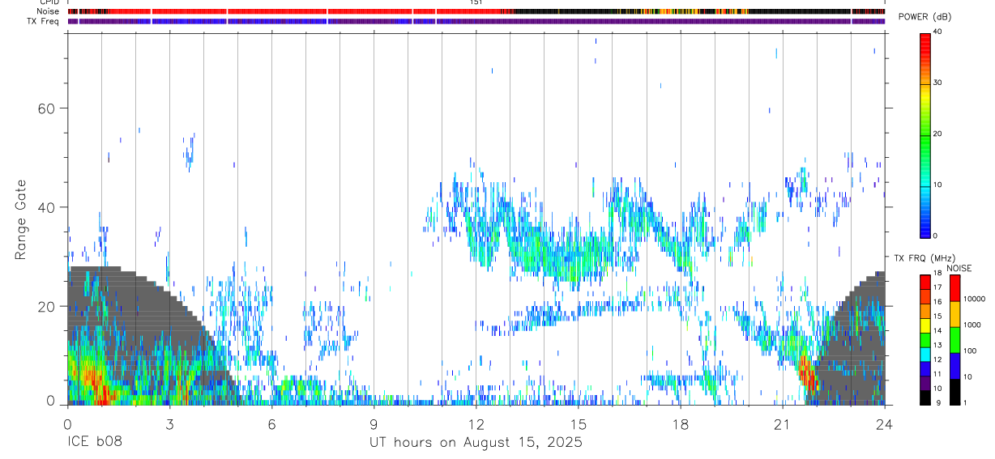Viewport: 995px width, 459px height.
Task: Click the '151' CPID value at the top
Action: click(476, 2)
